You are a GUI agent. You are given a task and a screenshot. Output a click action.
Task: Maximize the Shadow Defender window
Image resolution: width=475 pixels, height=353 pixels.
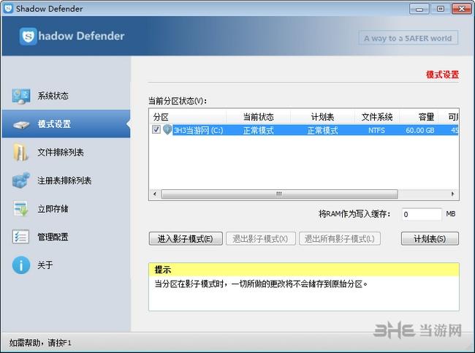441,9
